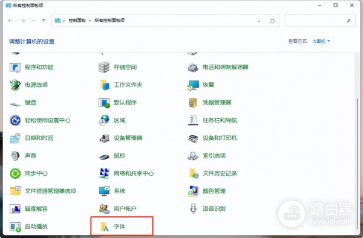This screenshot has height=238, width=363.
Task: Click the vertical scrollbar thumb
Action: [x=357, y=163]
